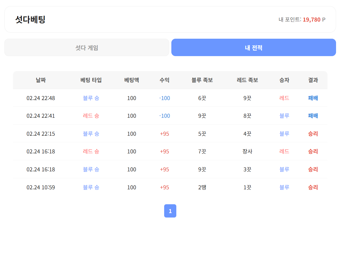The image size is (346, 254).
Task: Click the 2땡 hand from 02.24 10:59
Action: [x=202, y=187]
